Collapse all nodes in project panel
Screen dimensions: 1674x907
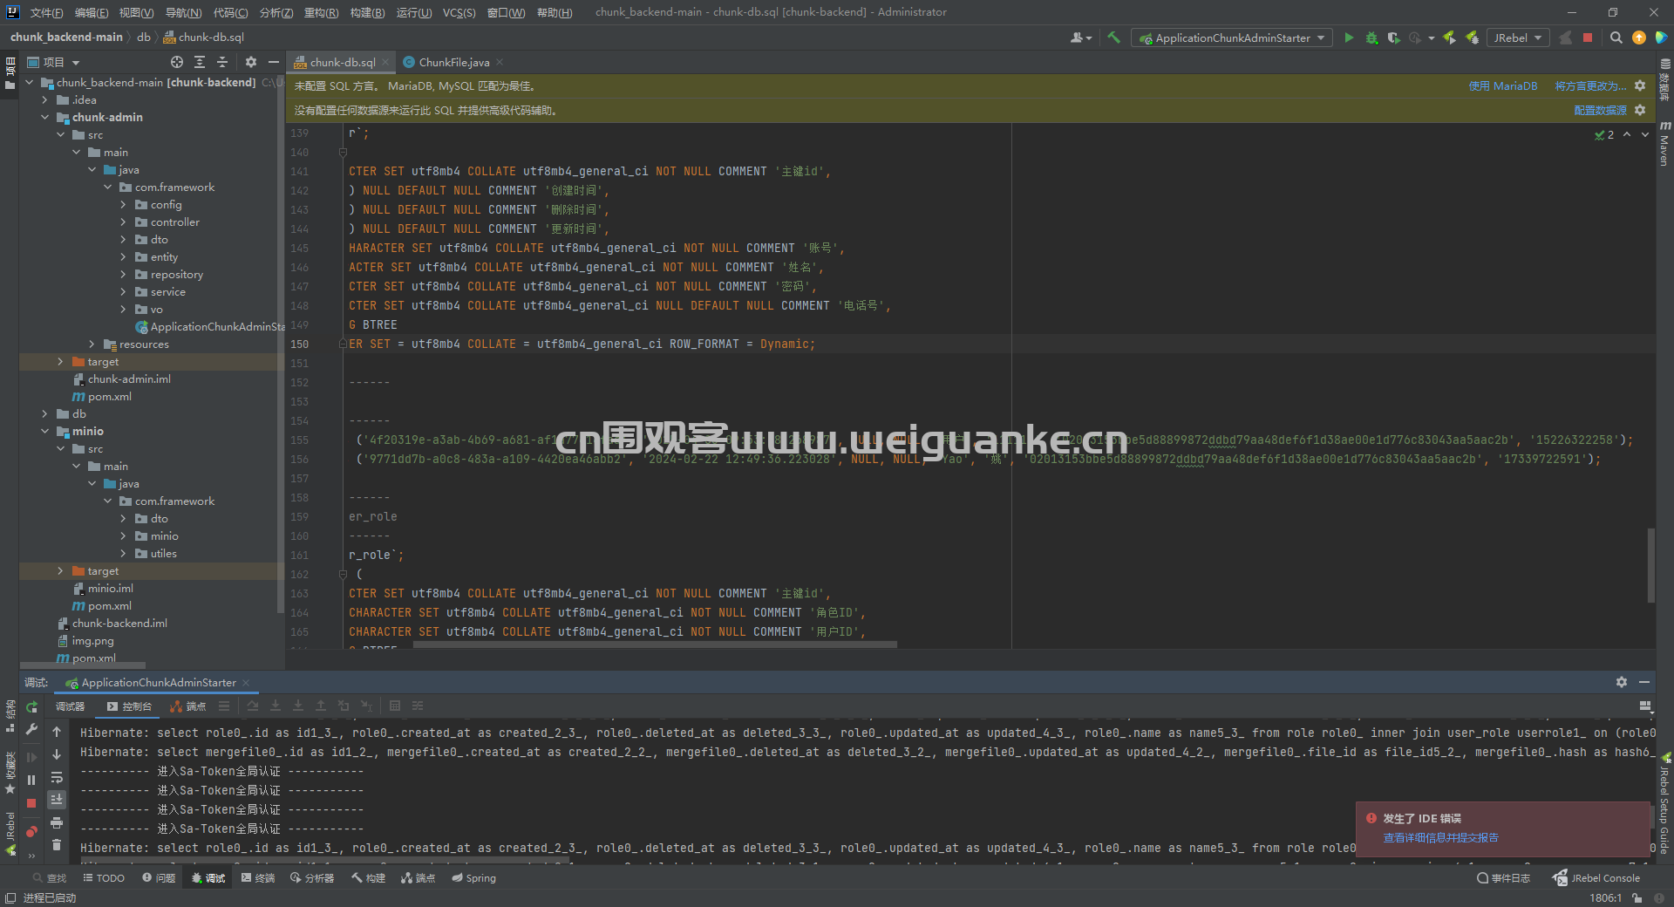(222, 62)
